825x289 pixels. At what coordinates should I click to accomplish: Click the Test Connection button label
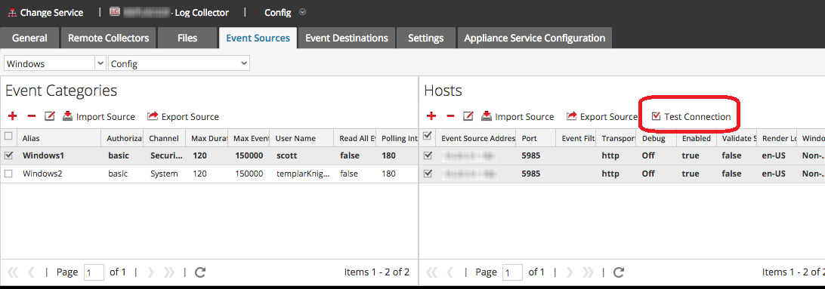(697, 117)
